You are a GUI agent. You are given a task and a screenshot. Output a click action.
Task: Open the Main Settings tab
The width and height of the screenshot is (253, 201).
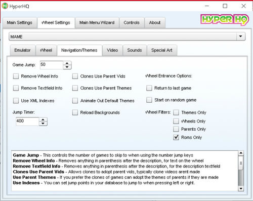(x=20, y=23)
